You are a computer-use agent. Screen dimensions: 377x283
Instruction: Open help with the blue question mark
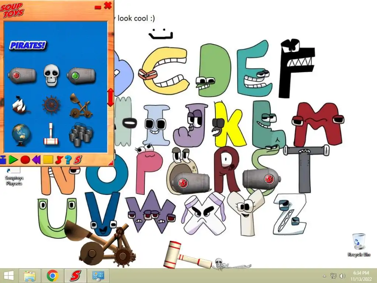tap(68, 160)
